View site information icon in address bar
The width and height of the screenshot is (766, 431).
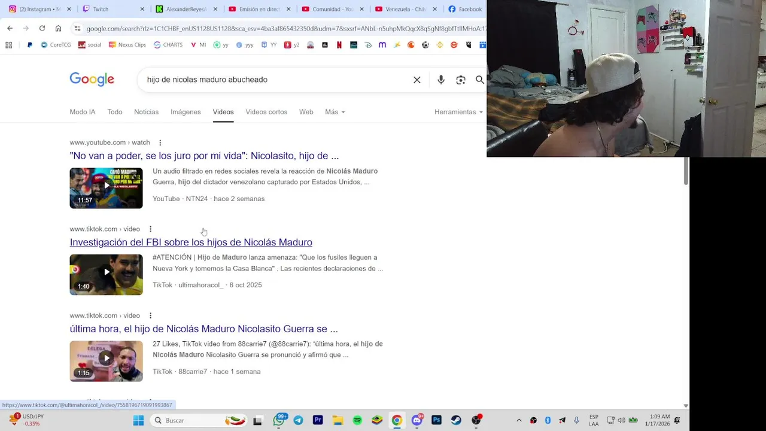(x=77, y=28)
